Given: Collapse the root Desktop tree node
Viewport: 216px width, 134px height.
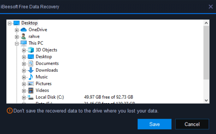Looking at the screenshot, I should coord(10,23).
